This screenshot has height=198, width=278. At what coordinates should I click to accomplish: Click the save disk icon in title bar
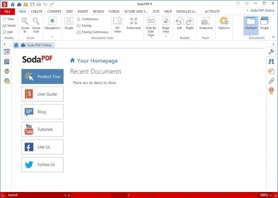(32, 4)
